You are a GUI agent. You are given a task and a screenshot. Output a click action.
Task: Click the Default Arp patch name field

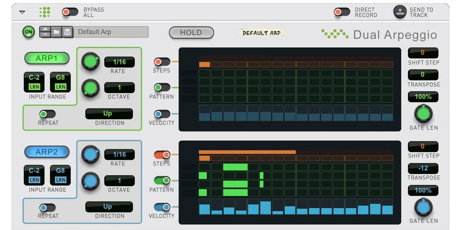tap(111, 32)
